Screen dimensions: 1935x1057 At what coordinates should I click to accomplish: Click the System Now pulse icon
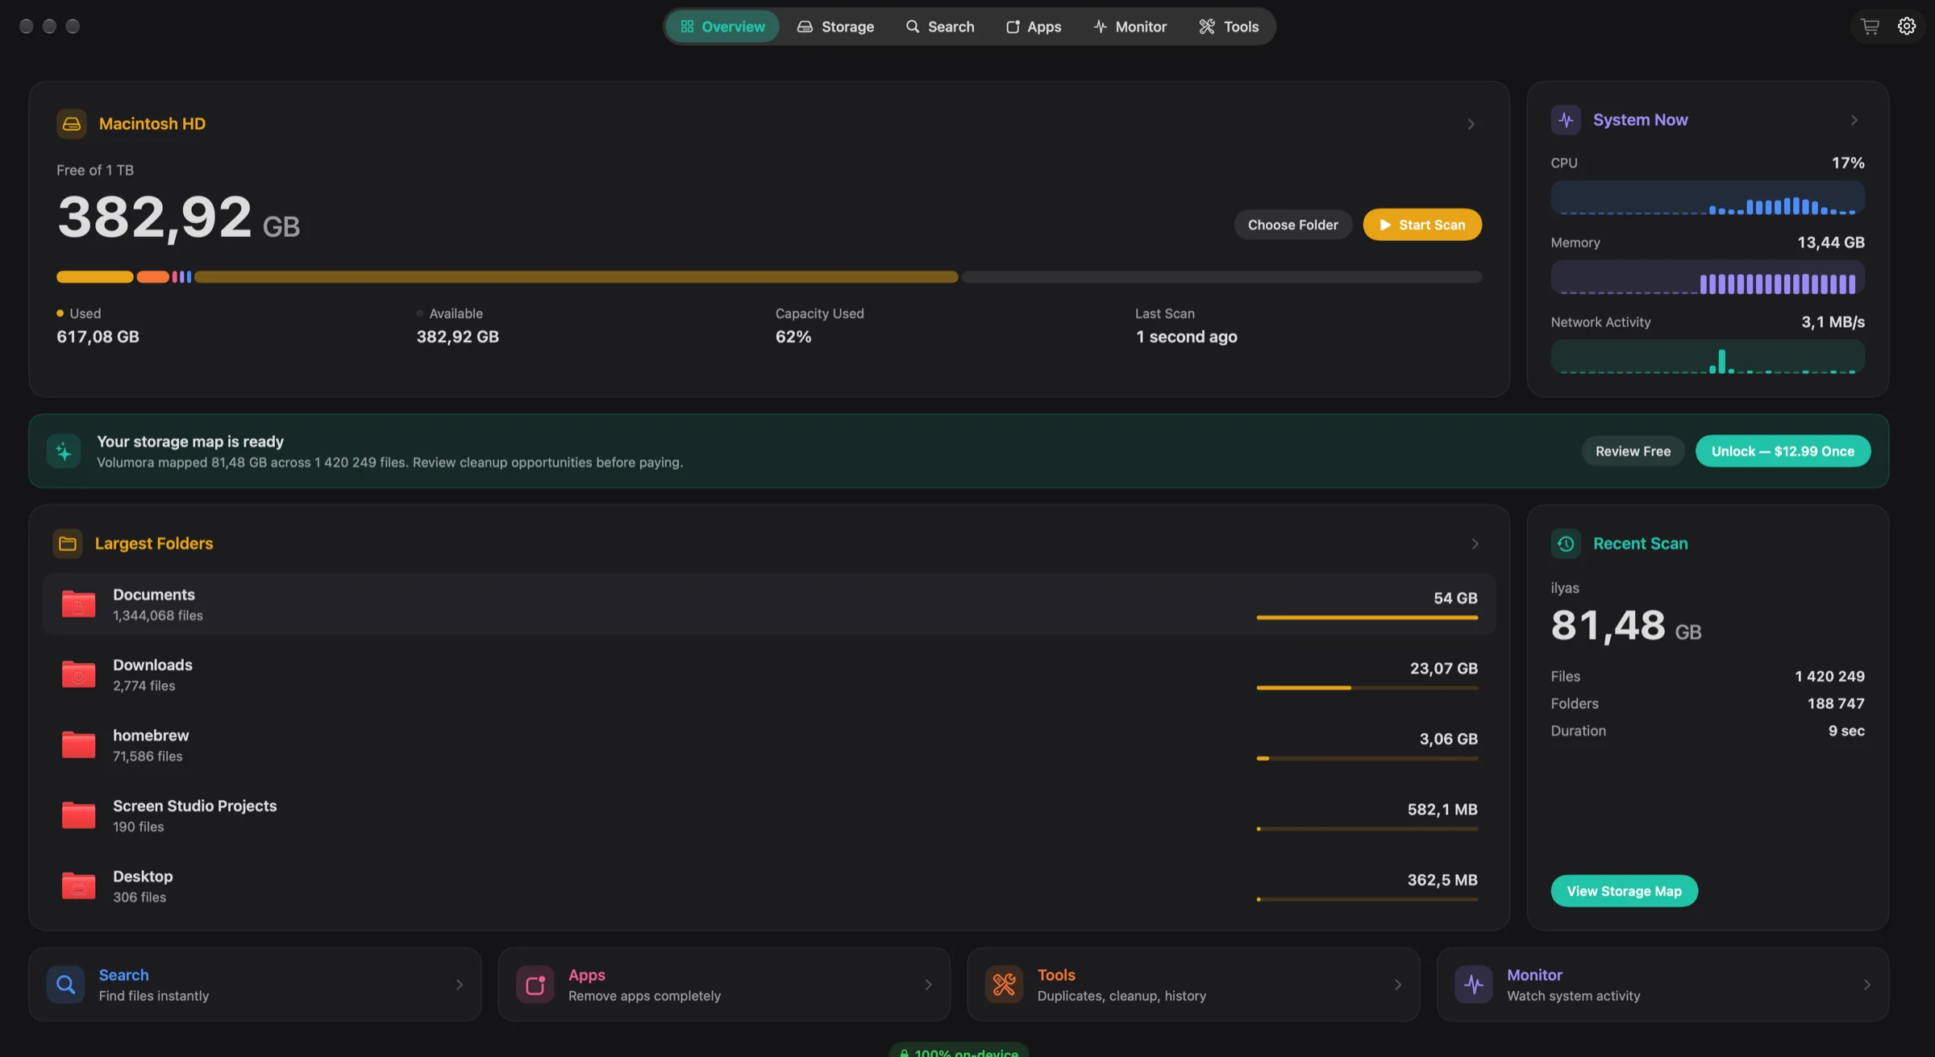pyautogui.click(x=1566, y=120)
